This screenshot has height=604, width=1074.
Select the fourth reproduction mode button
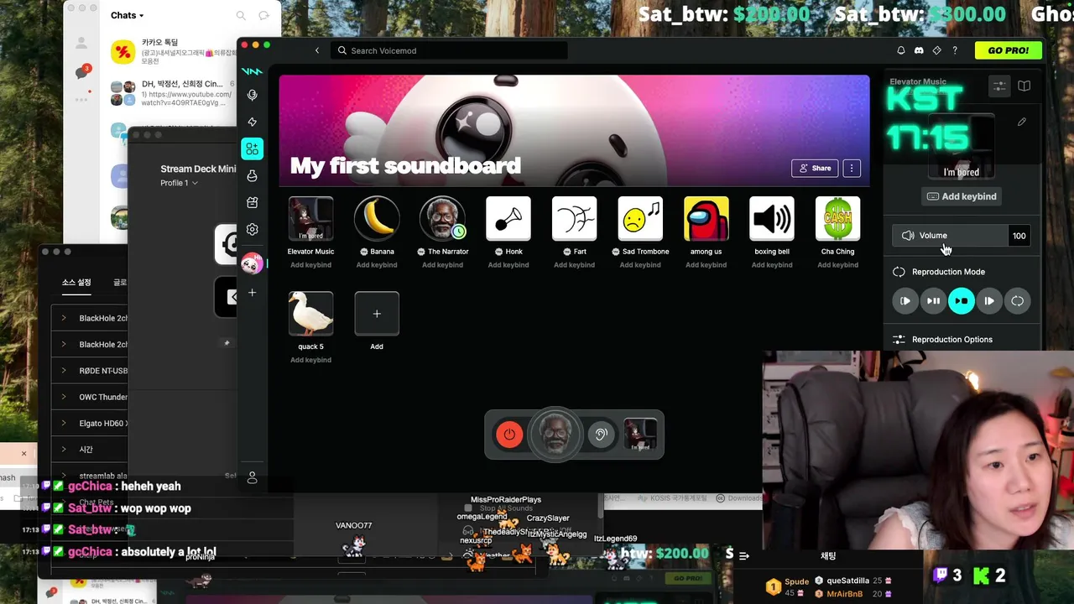coord(989,301)
